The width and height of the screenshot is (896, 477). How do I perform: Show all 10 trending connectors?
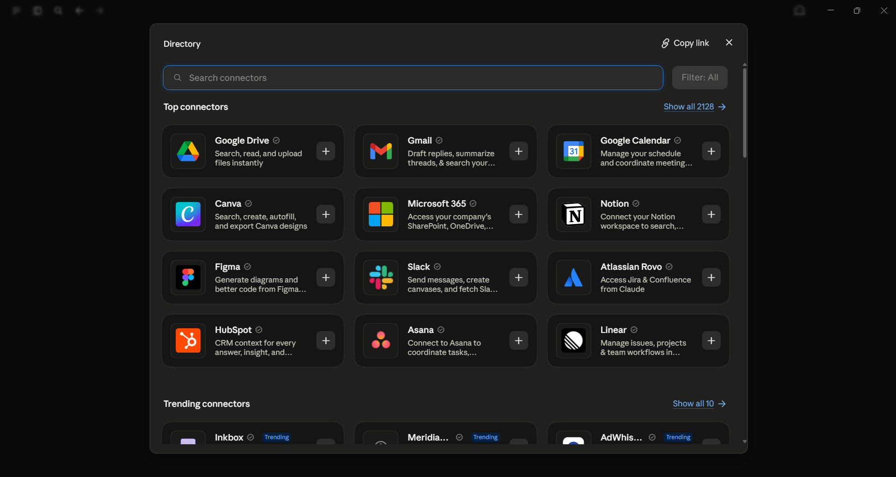tap(699, 404)
